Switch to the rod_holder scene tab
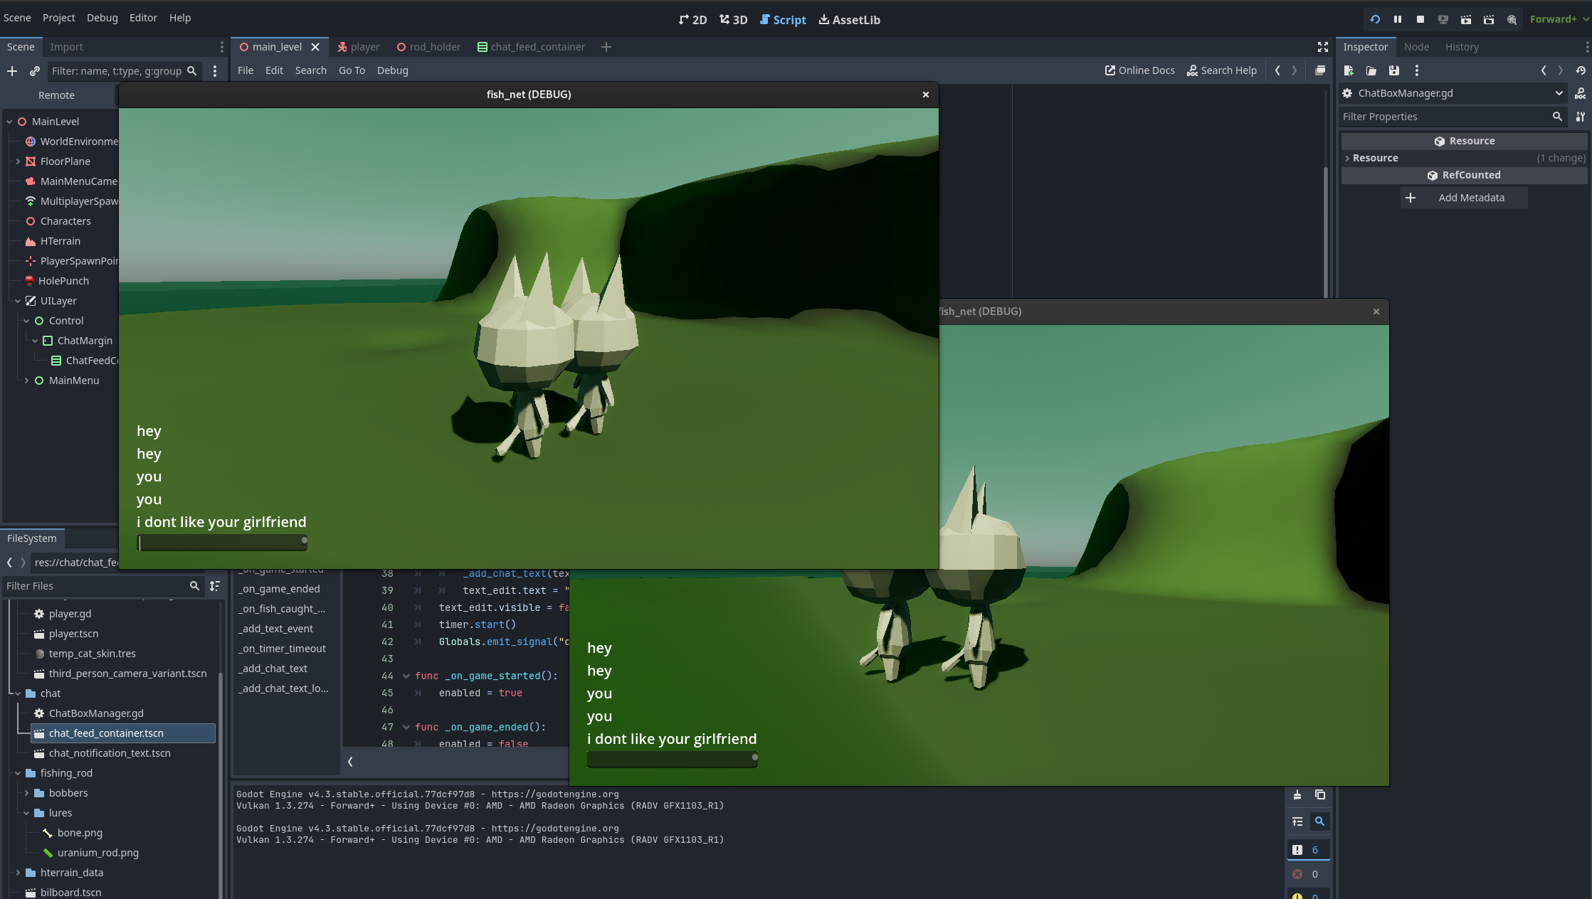1592x899 pixels. pyautogui.click(x=428, y=47)
